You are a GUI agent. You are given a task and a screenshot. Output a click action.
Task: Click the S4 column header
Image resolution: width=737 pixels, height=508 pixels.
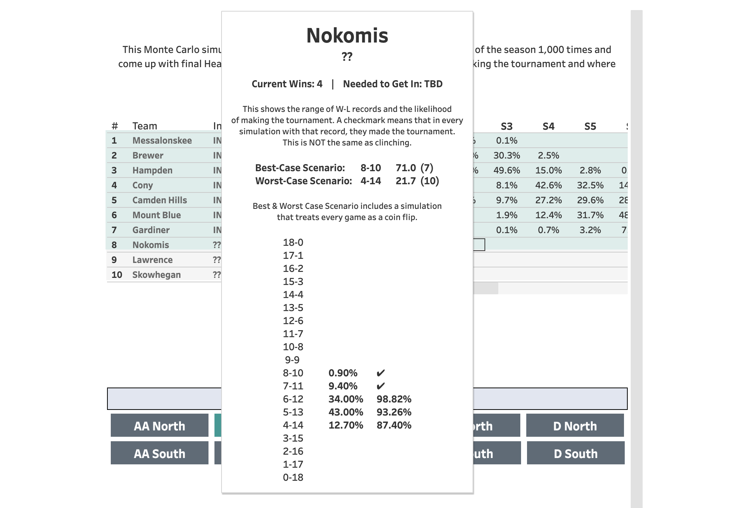[548, 126]
